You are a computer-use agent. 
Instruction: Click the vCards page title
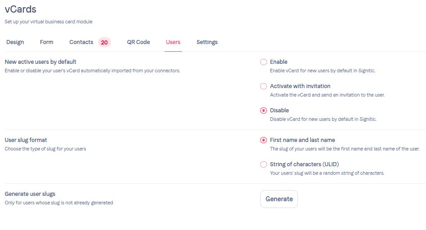click(x=21, y=9)
